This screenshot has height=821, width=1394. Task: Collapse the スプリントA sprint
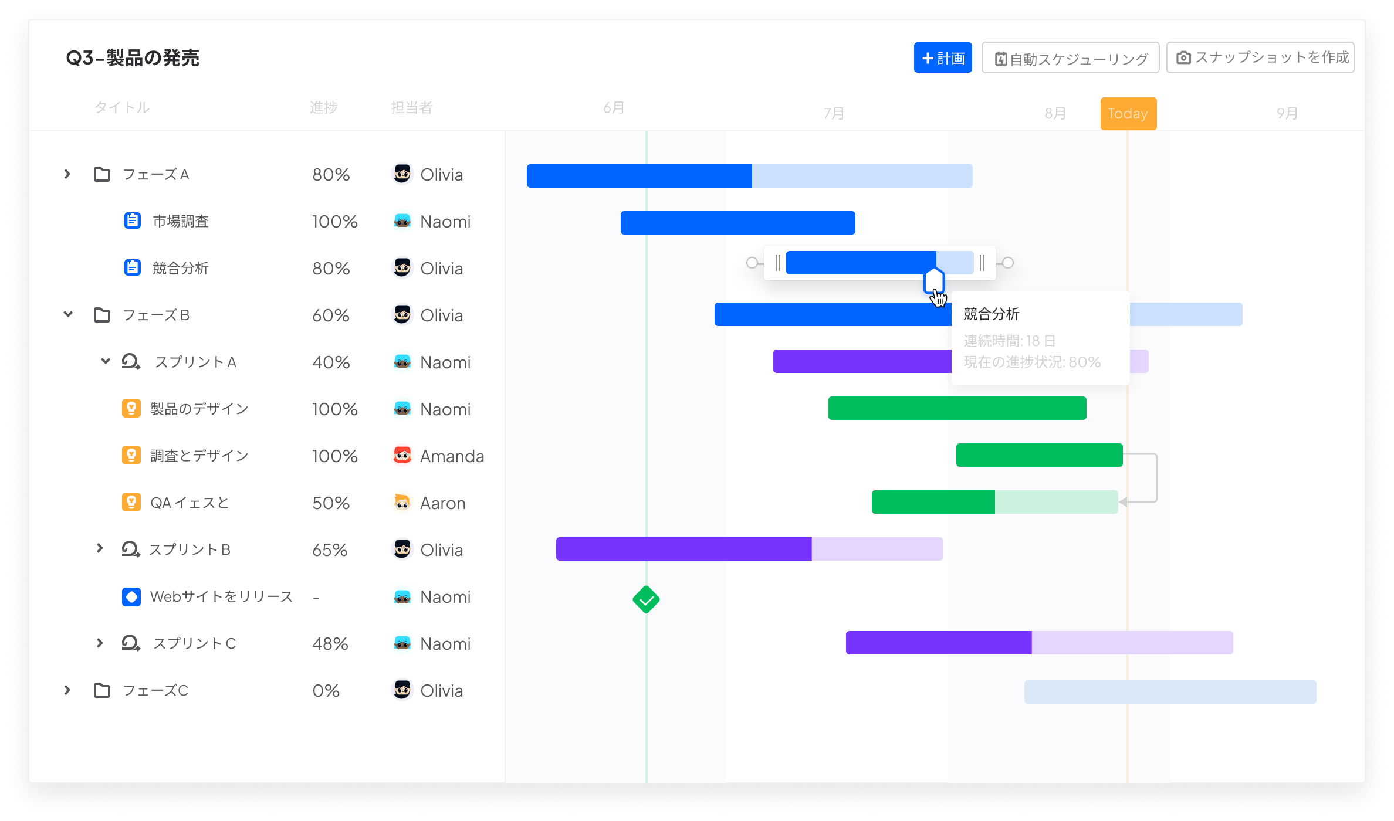click(x=106, y=361)
